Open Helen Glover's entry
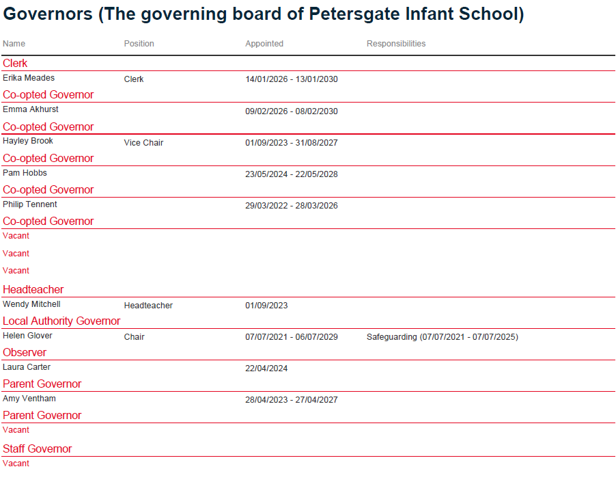The image size is (616, 482). 27,336
